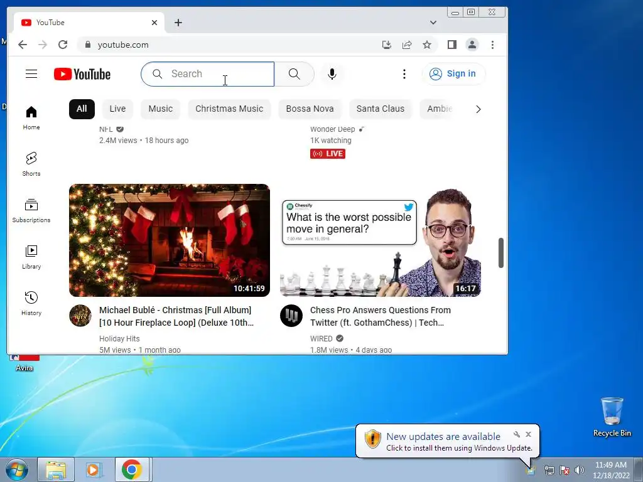
Task: Click the magnifier search button
Action: (x=294, y=74)
